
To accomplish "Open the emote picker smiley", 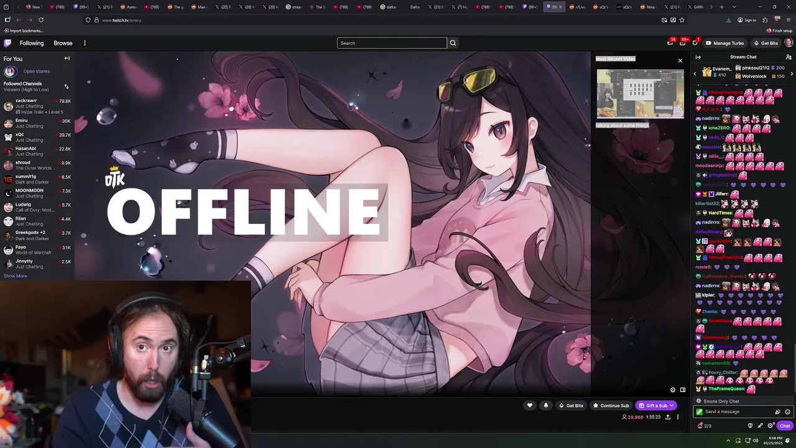I will 787,412.
